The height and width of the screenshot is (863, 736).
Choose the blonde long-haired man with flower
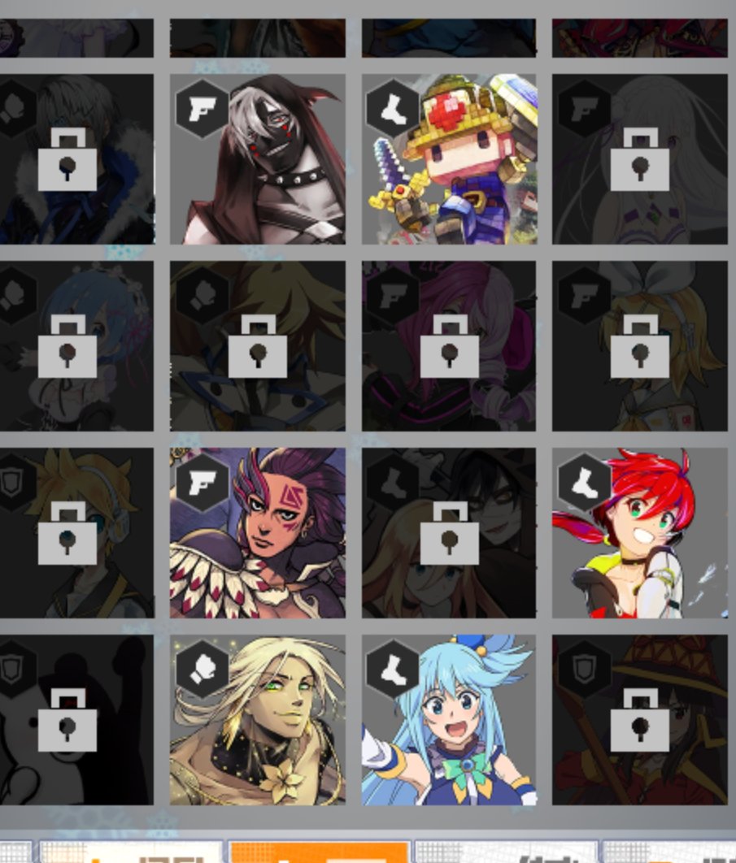258,720
